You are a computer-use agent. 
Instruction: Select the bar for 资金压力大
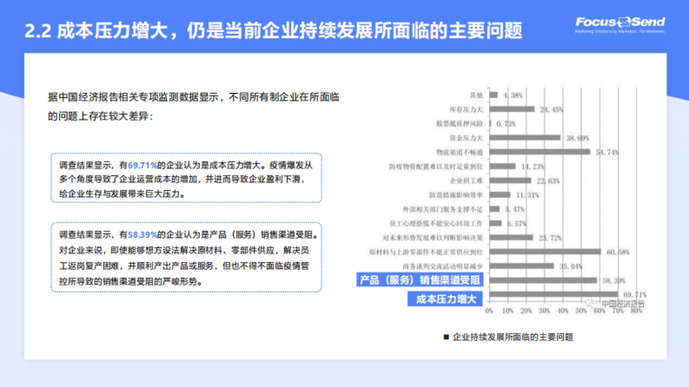click(x=525, y=138)
